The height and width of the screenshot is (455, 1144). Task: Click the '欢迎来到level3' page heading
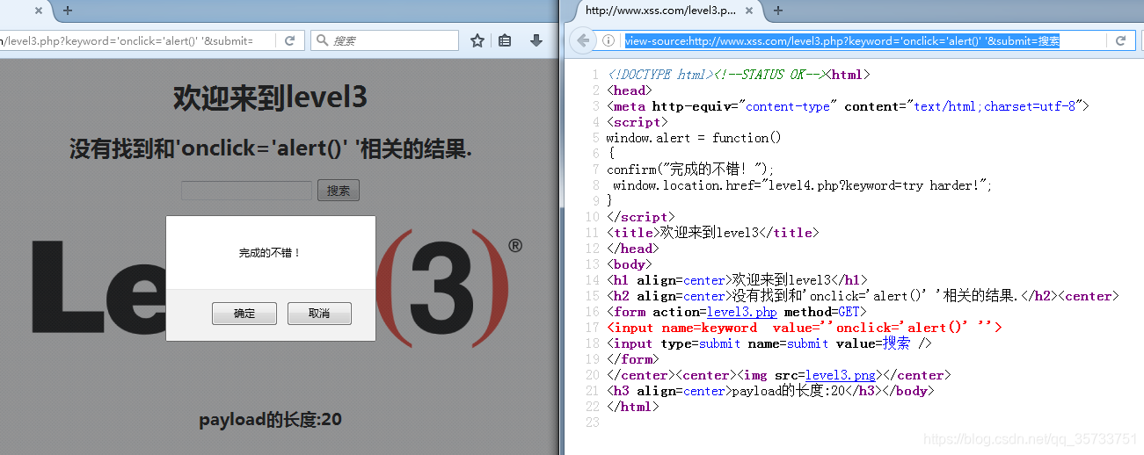270,97
